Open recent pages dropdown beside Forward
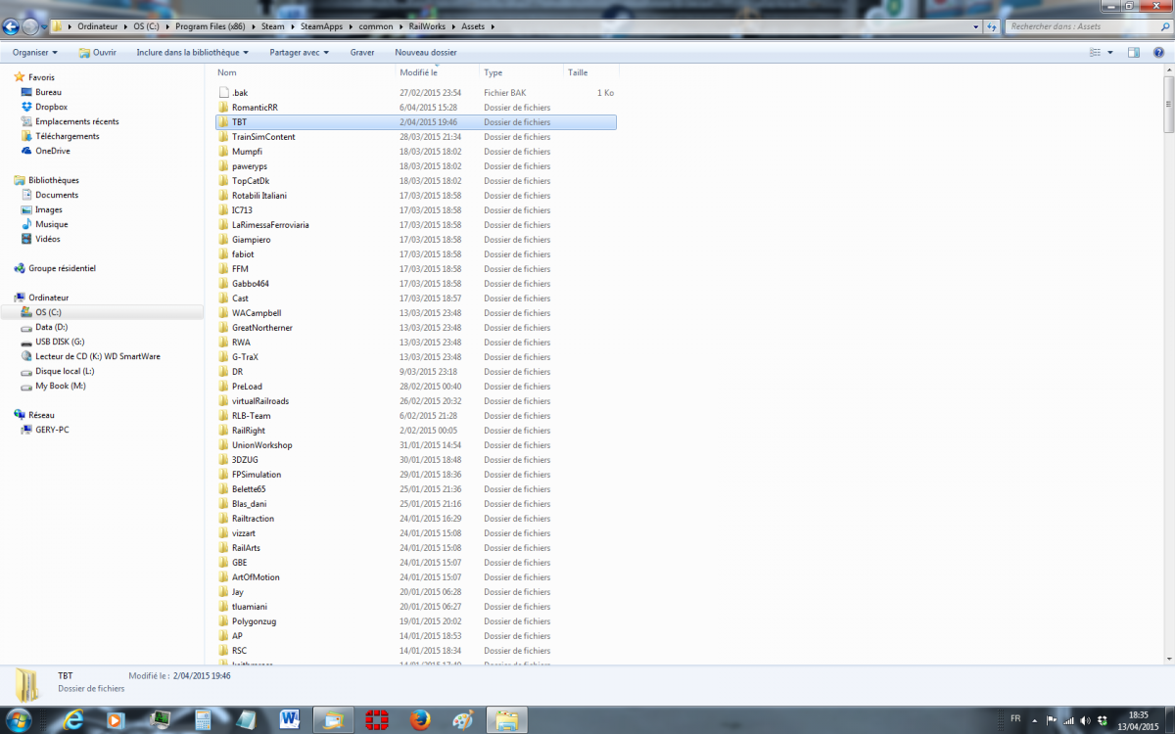This screenshot has height=734, width=1175. tap(46, 26)
